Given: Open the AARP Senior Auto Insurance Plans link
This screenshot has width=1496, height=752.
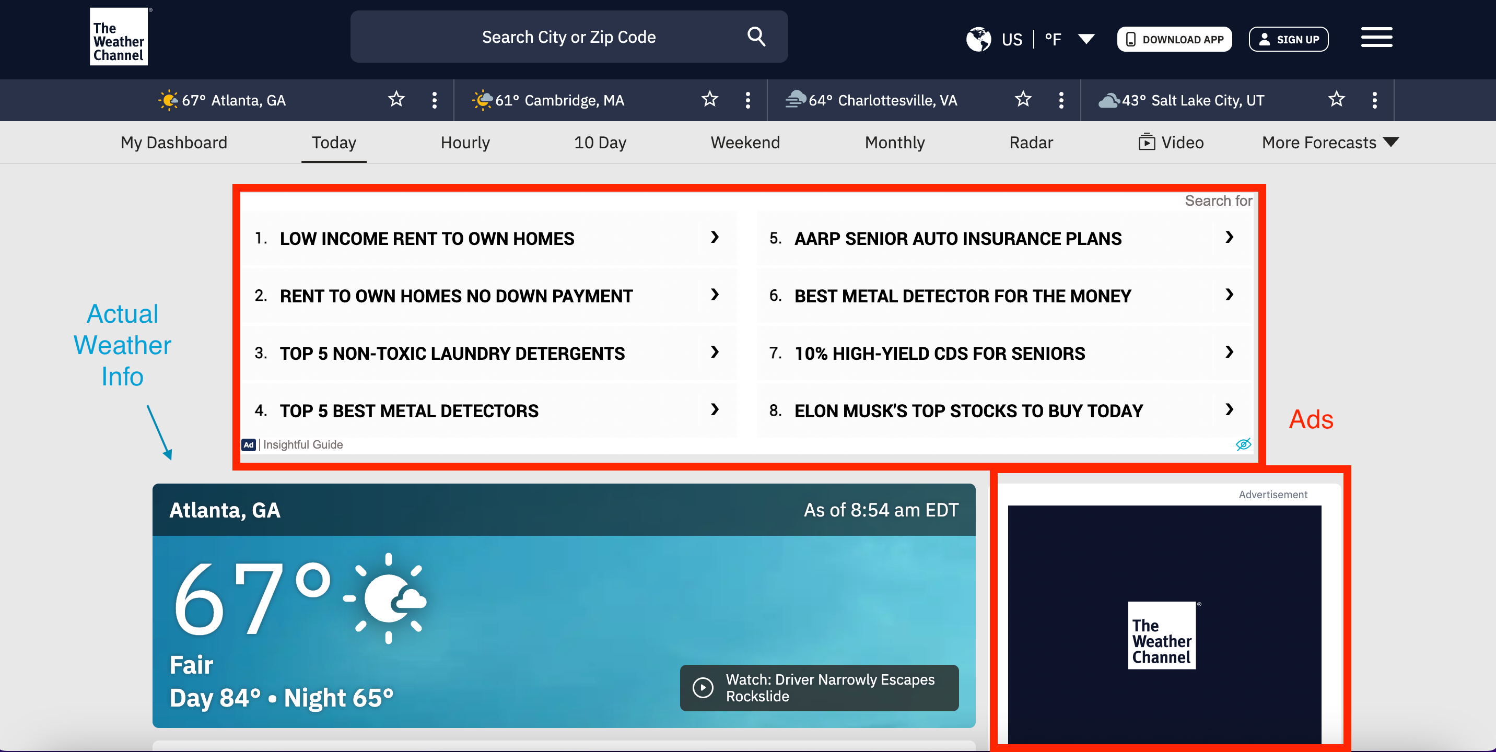Looking at the screenshot, I should click(957, 239).
